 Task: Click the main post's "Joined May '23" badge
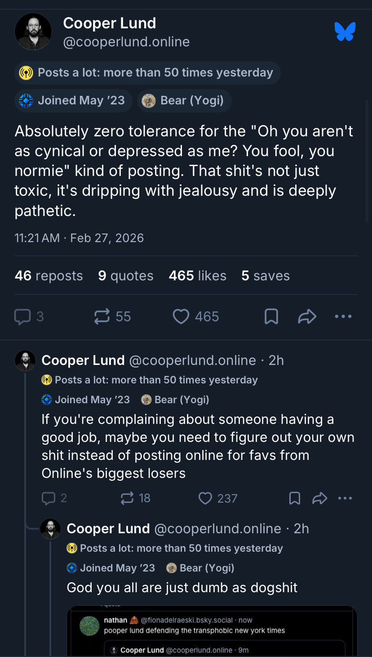tap(73, 100)
